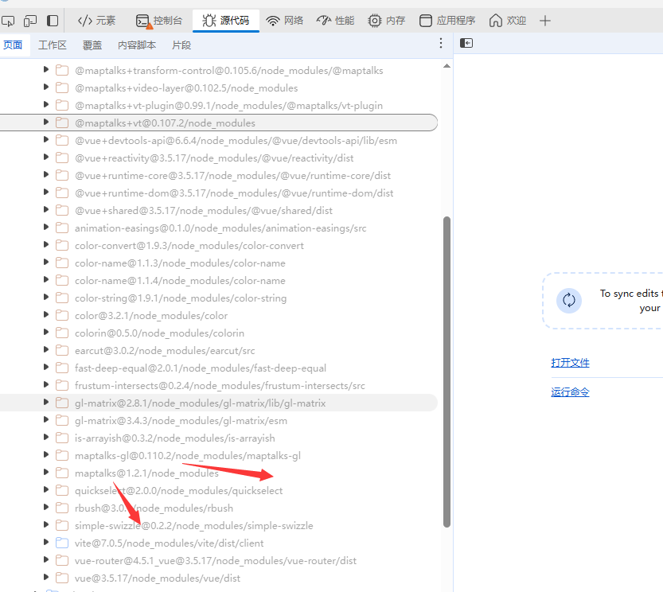Screen dimensions: 663x592
Task: Expand the vite@7.0.5 client folder arrow
Action: pos(46,543)
